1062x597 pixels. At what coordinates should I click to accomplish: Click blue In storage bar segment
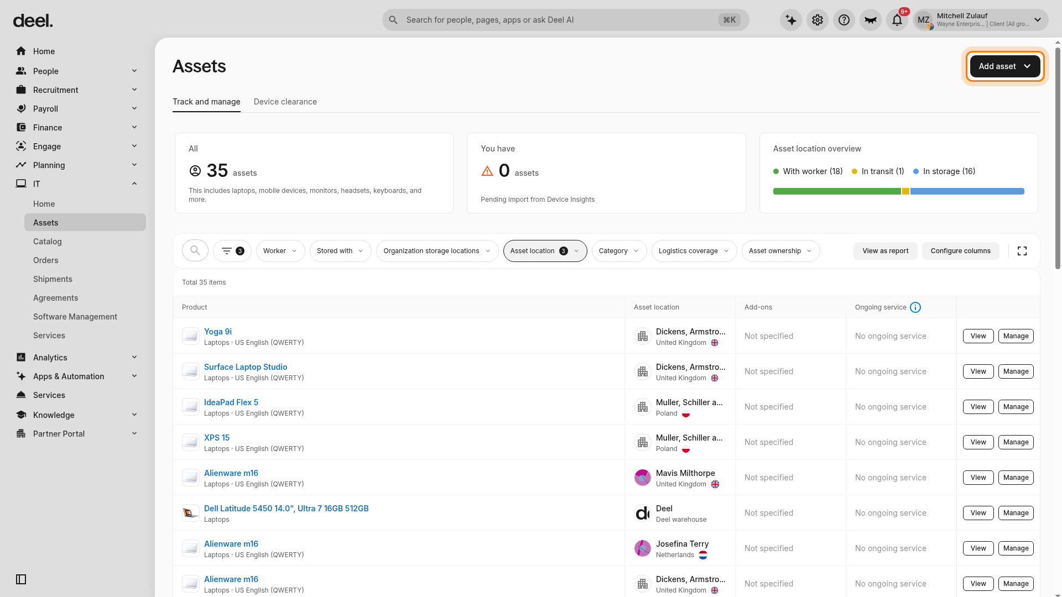coord(967,191)
